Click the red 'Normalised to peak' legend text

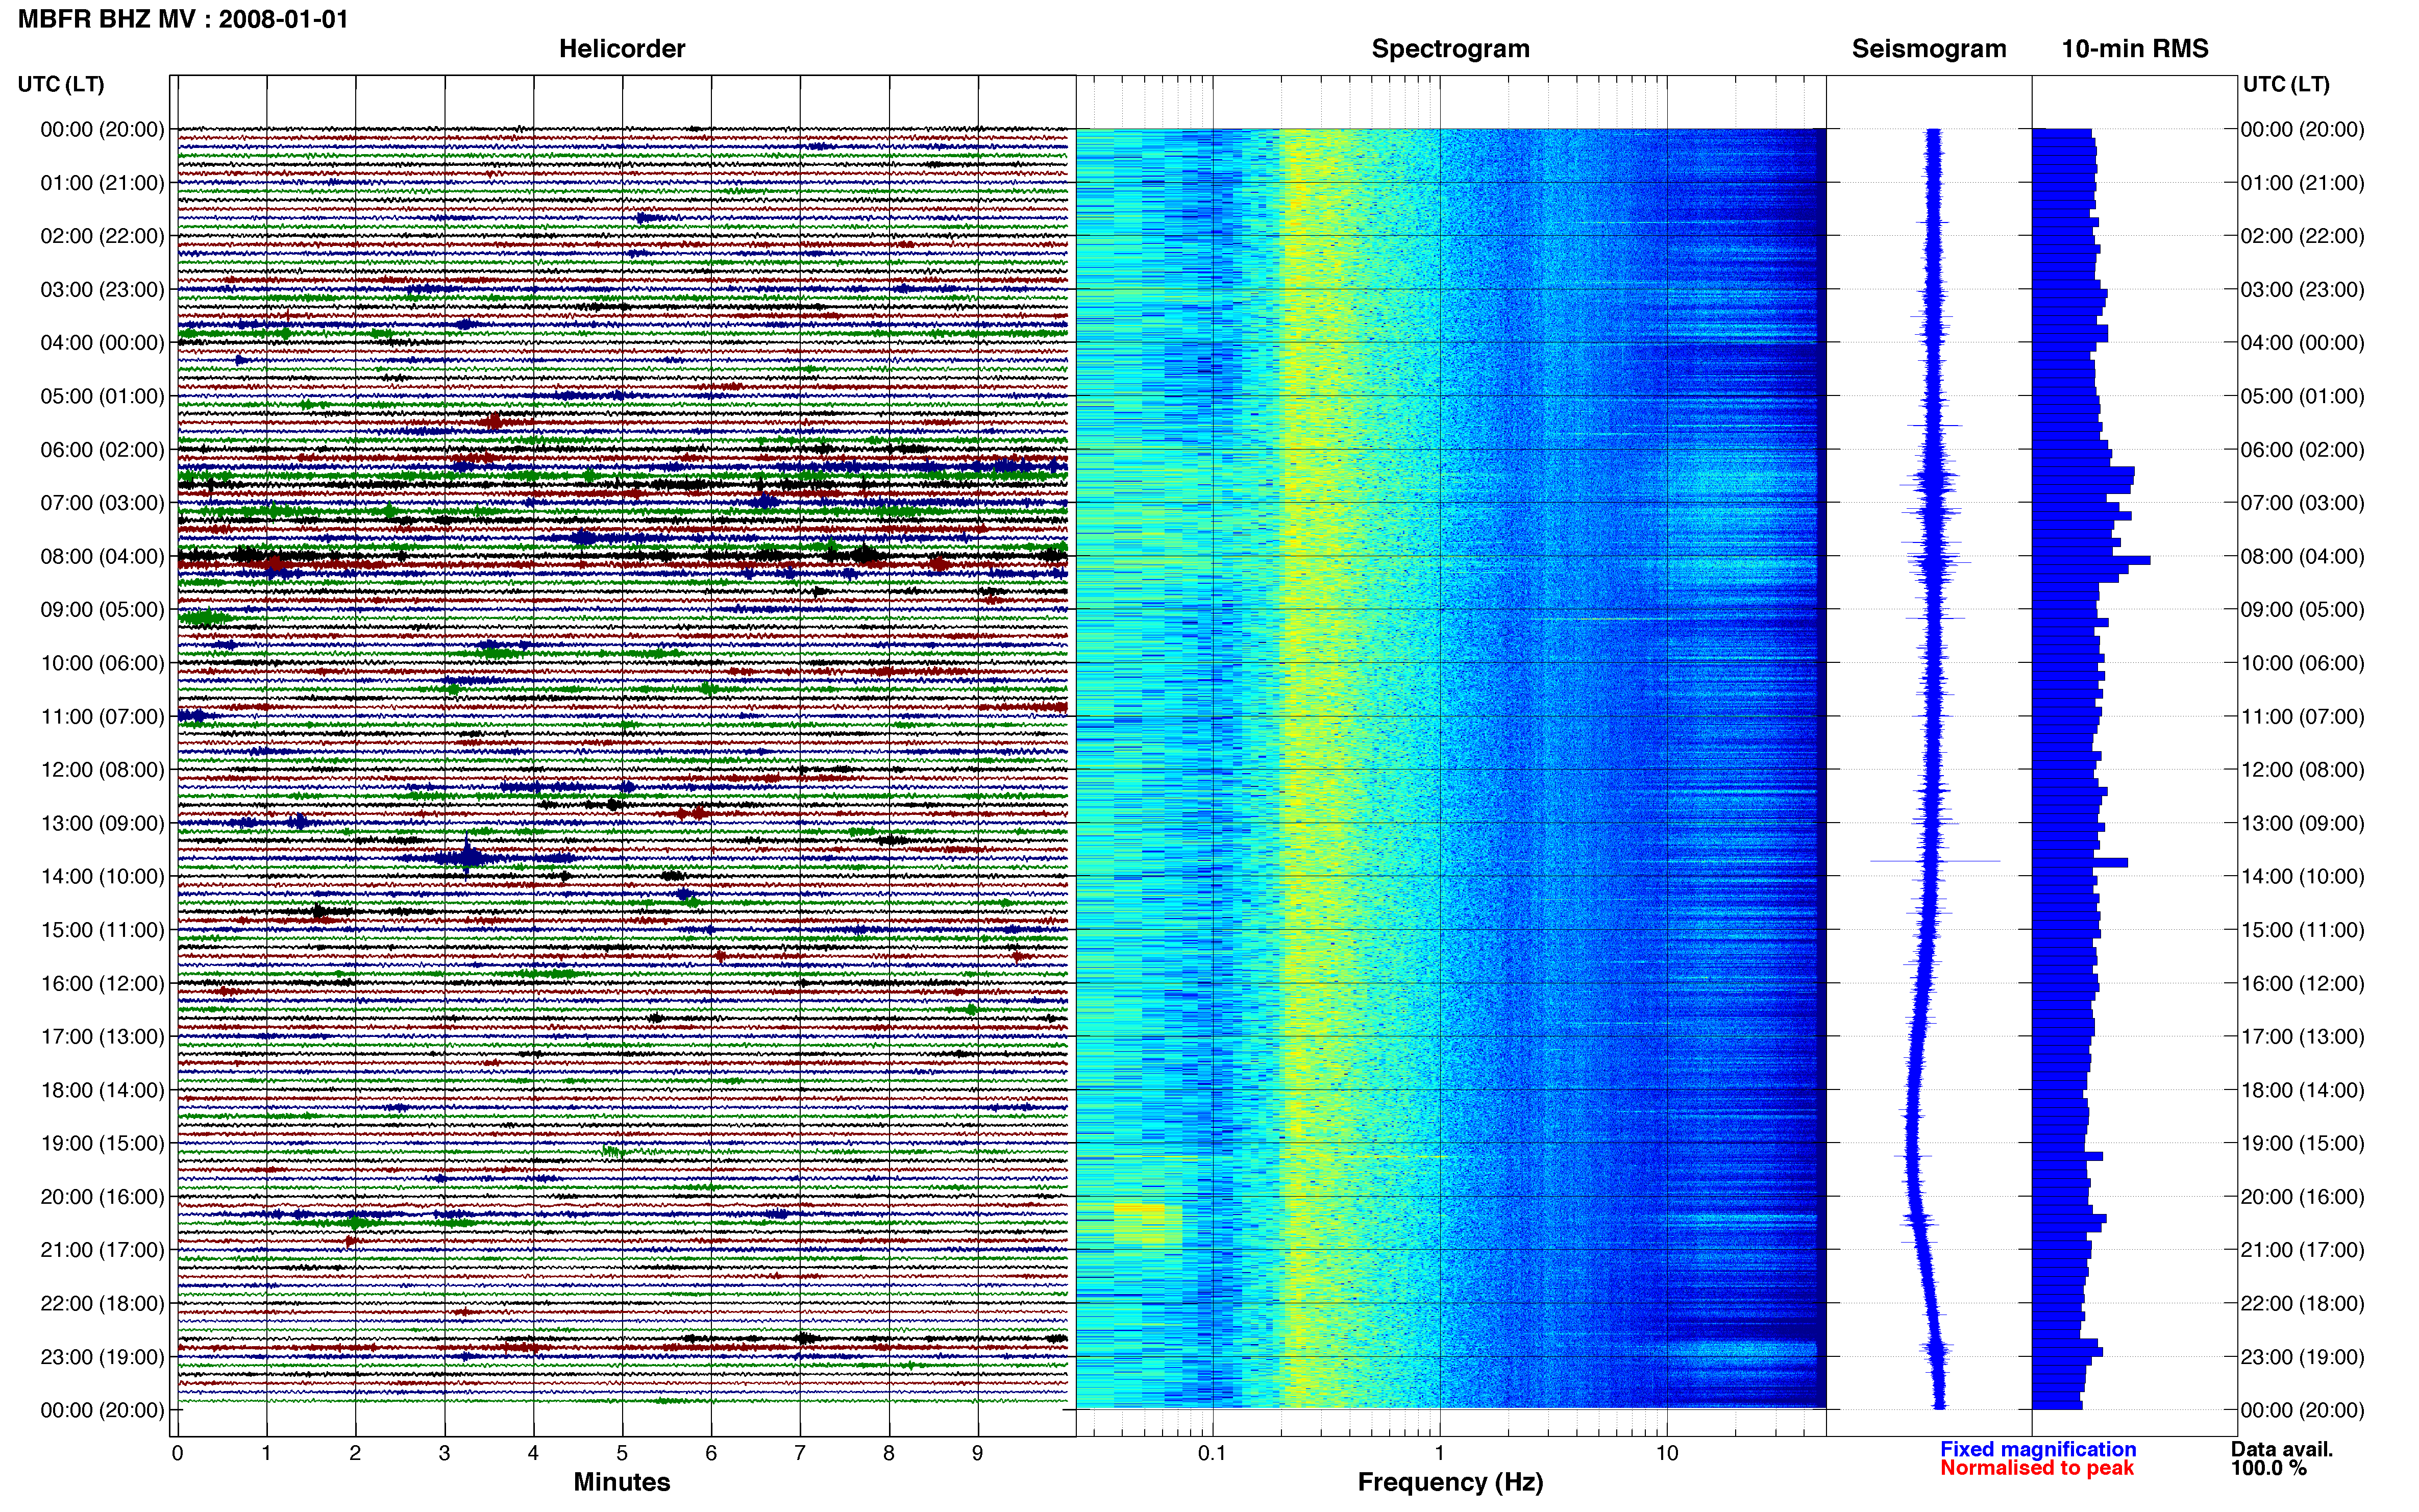click(2037, 1468)
